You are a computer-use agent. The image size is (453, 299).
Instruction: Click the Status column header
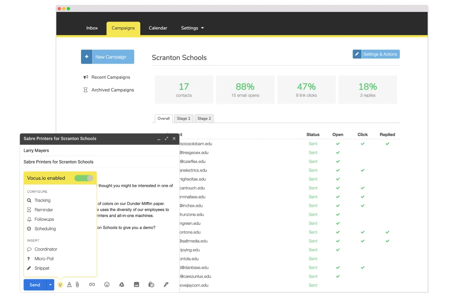point(313,135)
